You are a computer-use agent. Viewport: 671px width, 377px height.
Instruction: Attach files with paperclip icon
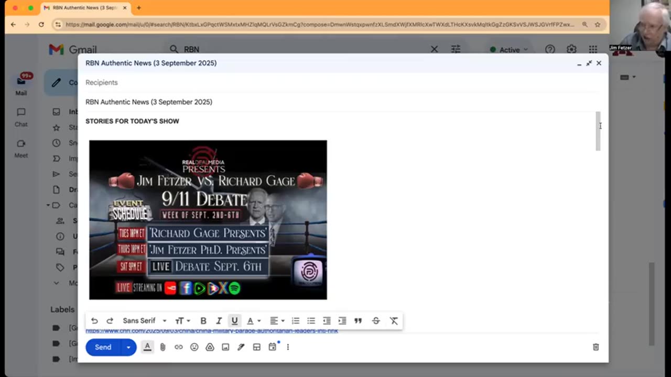163,347
